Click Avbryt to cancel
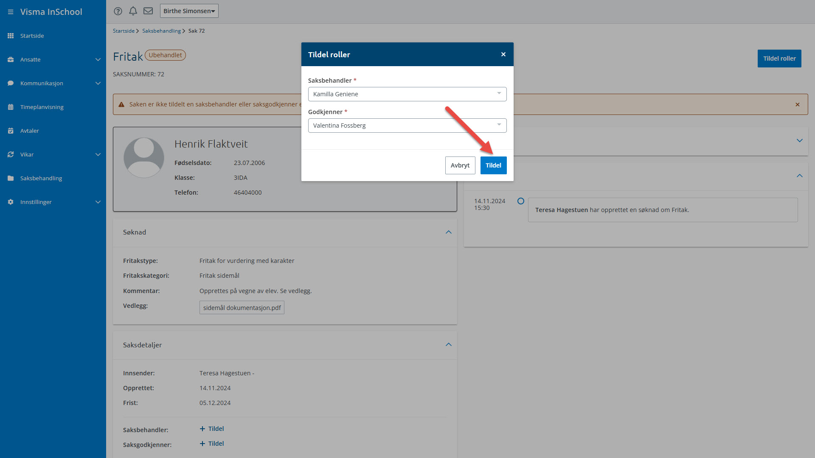The height and width of the screenshot is (458, 815). tap(460, 165)
